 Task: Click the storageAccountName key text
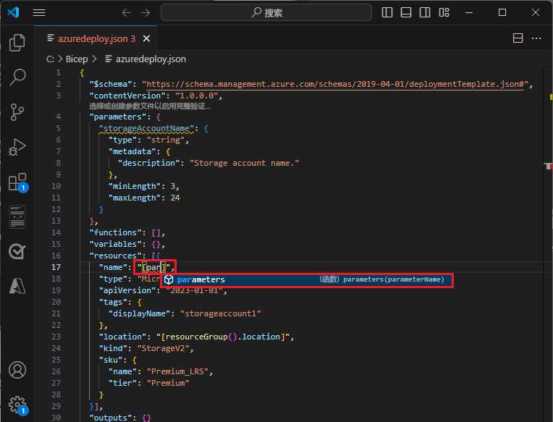click(146, 128)
